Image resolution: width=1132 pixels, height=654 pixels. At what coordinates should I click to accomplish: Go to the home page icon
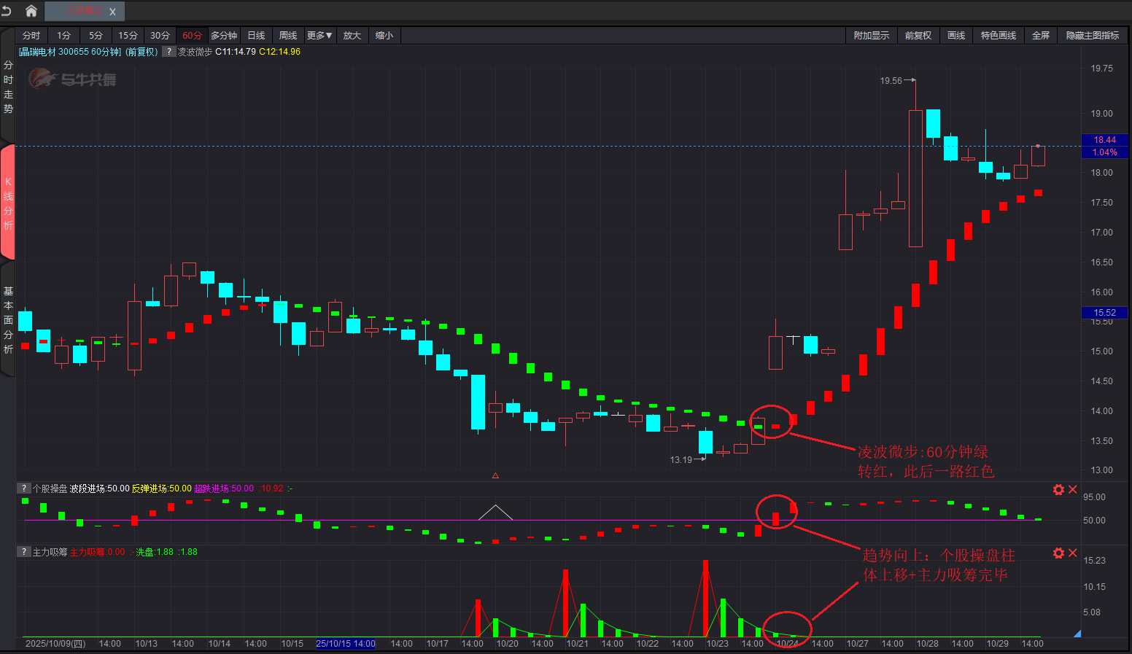tap(31, 11)
